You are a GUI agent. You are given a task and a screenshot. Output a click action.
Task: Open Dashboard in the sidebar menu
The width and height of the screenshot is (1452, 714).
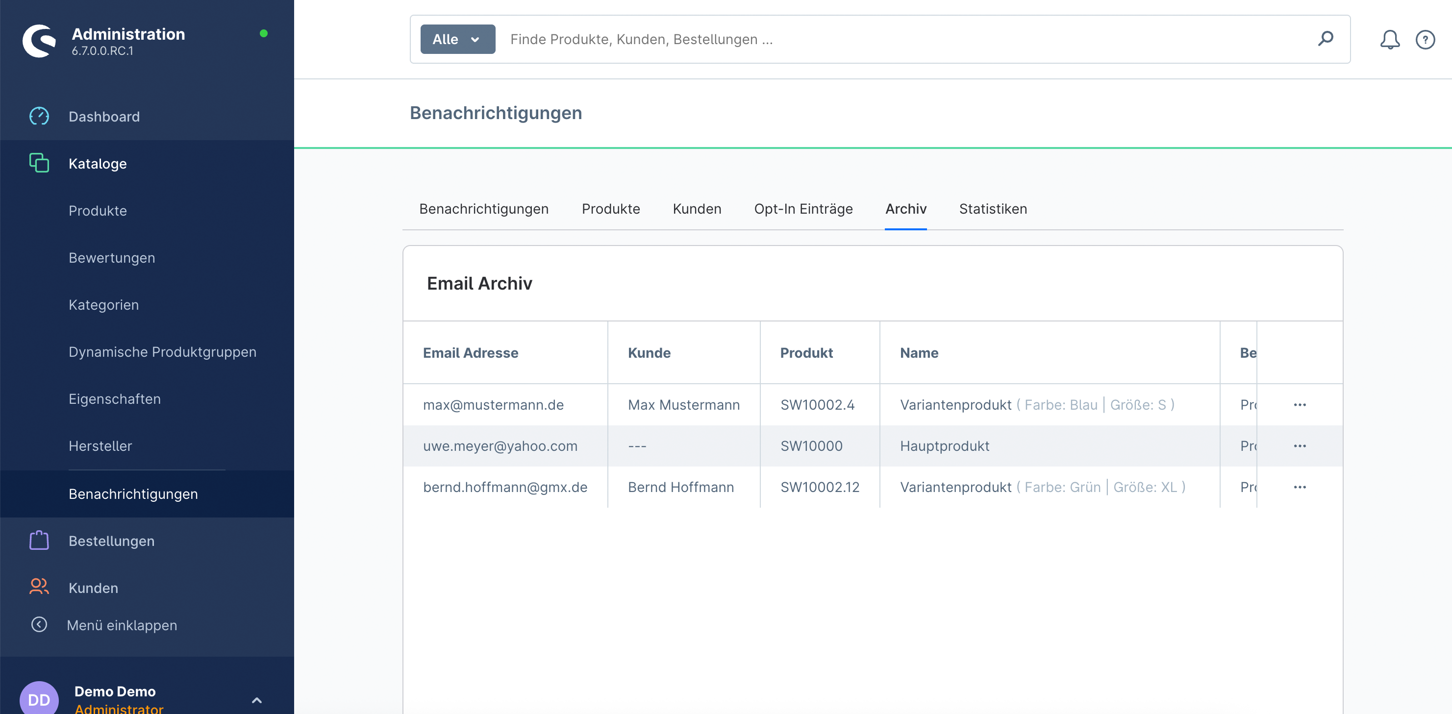pyautogui.click(x=104, y=116)
